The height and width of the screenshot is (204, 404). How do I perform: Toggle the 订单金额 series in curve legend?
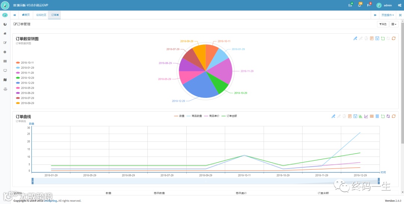(x=229, y=116)
